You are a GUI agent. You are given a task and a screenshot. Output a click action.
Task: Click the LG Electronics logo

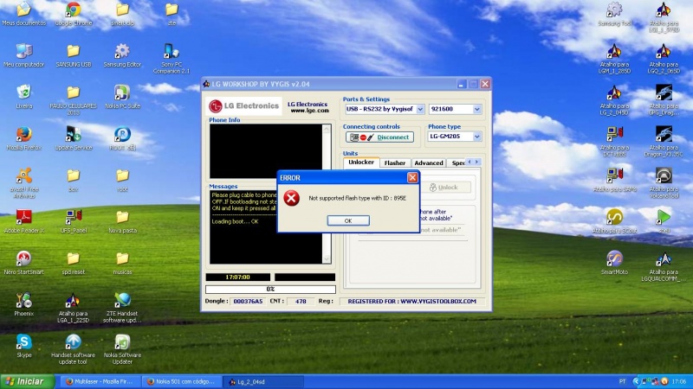(x=244, y=105)
